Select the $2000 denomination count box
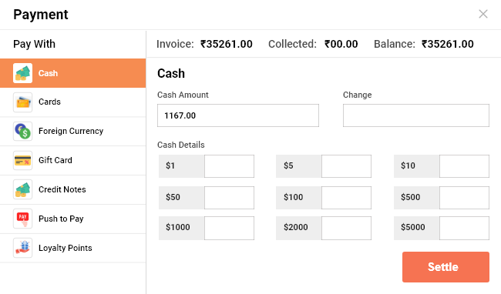Viewport: 501px width, 294px height. (x=346, y=228)
